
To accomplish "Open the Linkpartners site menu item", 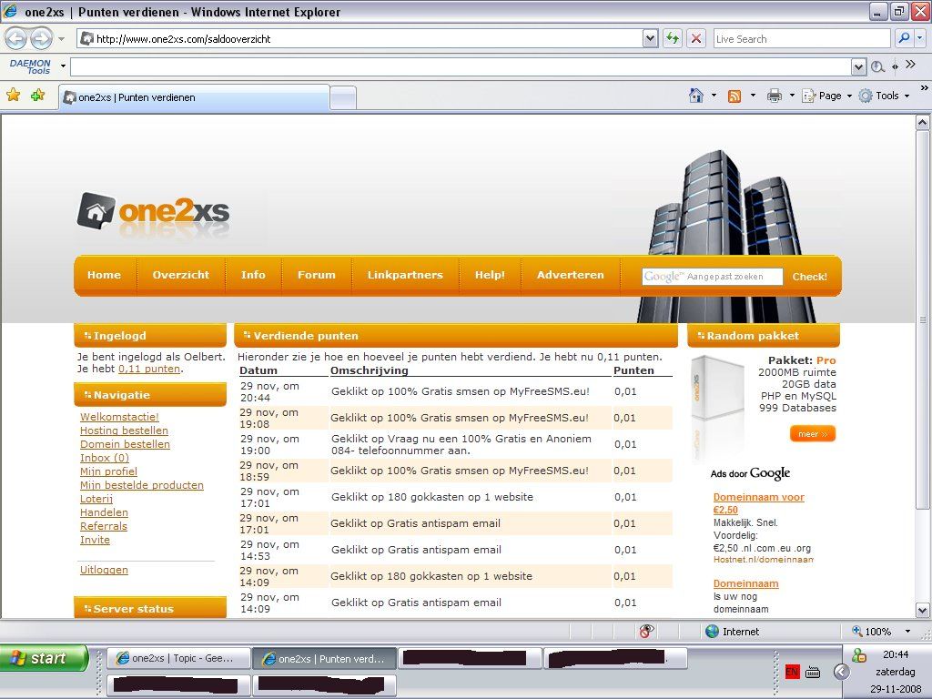I will pyautogui.click(x=405, y=275).
